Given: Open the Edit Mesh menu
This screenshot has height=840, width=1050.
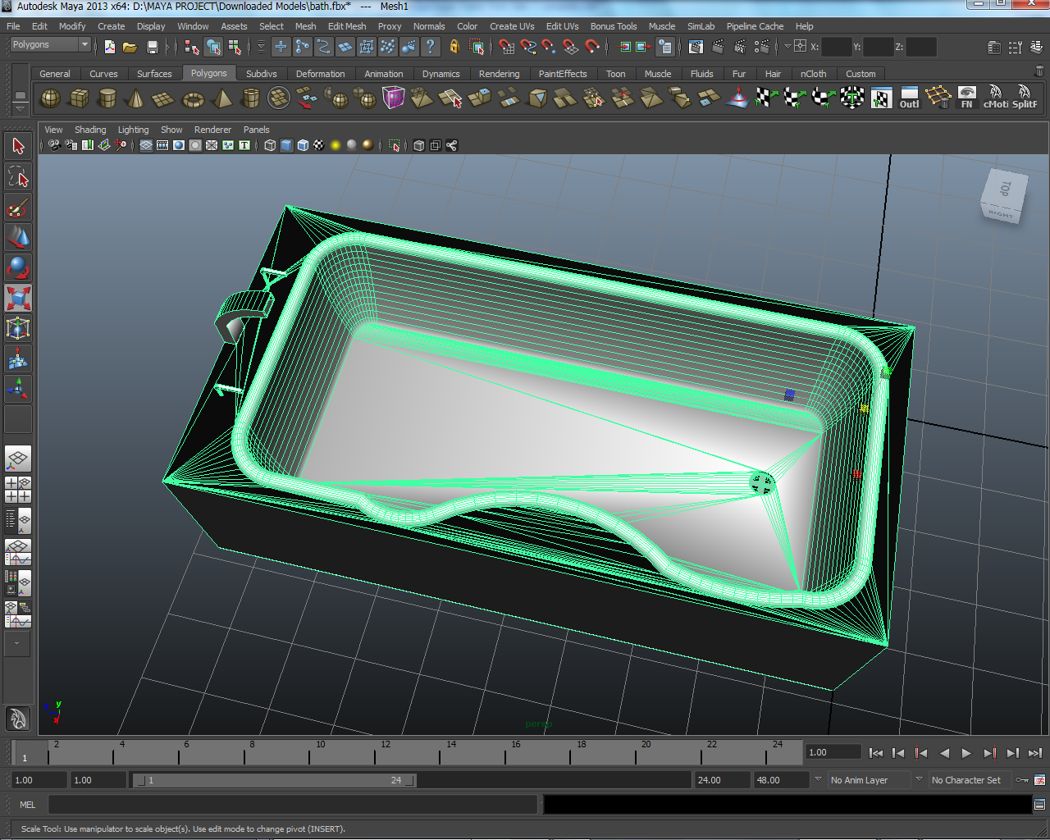Looking at the screenshot, I should [x=346, y=26].
